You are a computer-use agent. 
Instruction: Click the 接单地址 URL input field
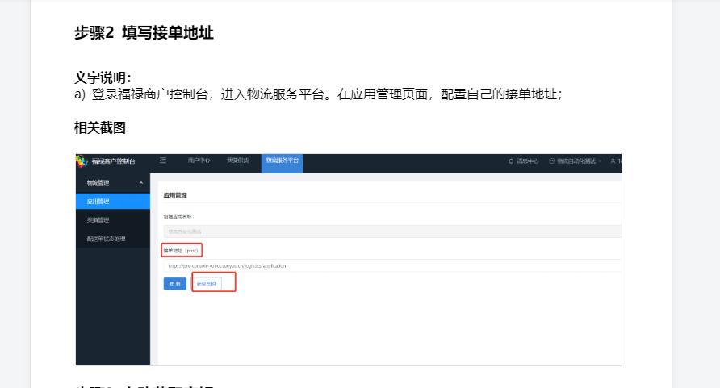pos(392,265)
